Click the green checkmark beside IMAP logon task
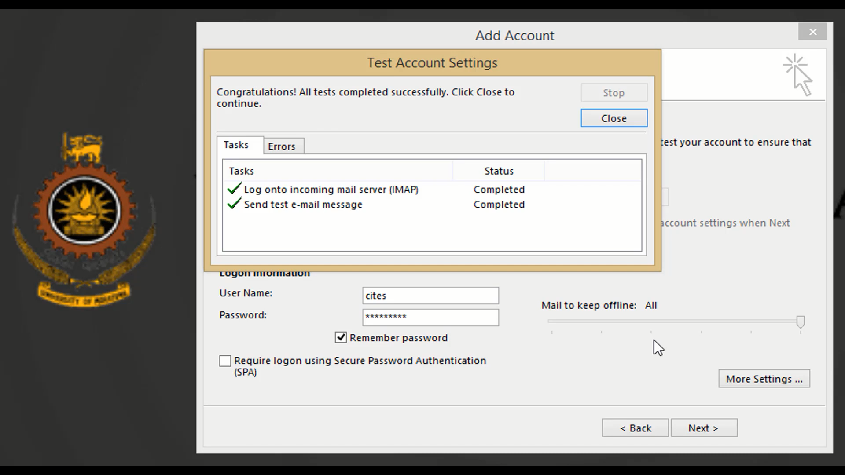 234,189
